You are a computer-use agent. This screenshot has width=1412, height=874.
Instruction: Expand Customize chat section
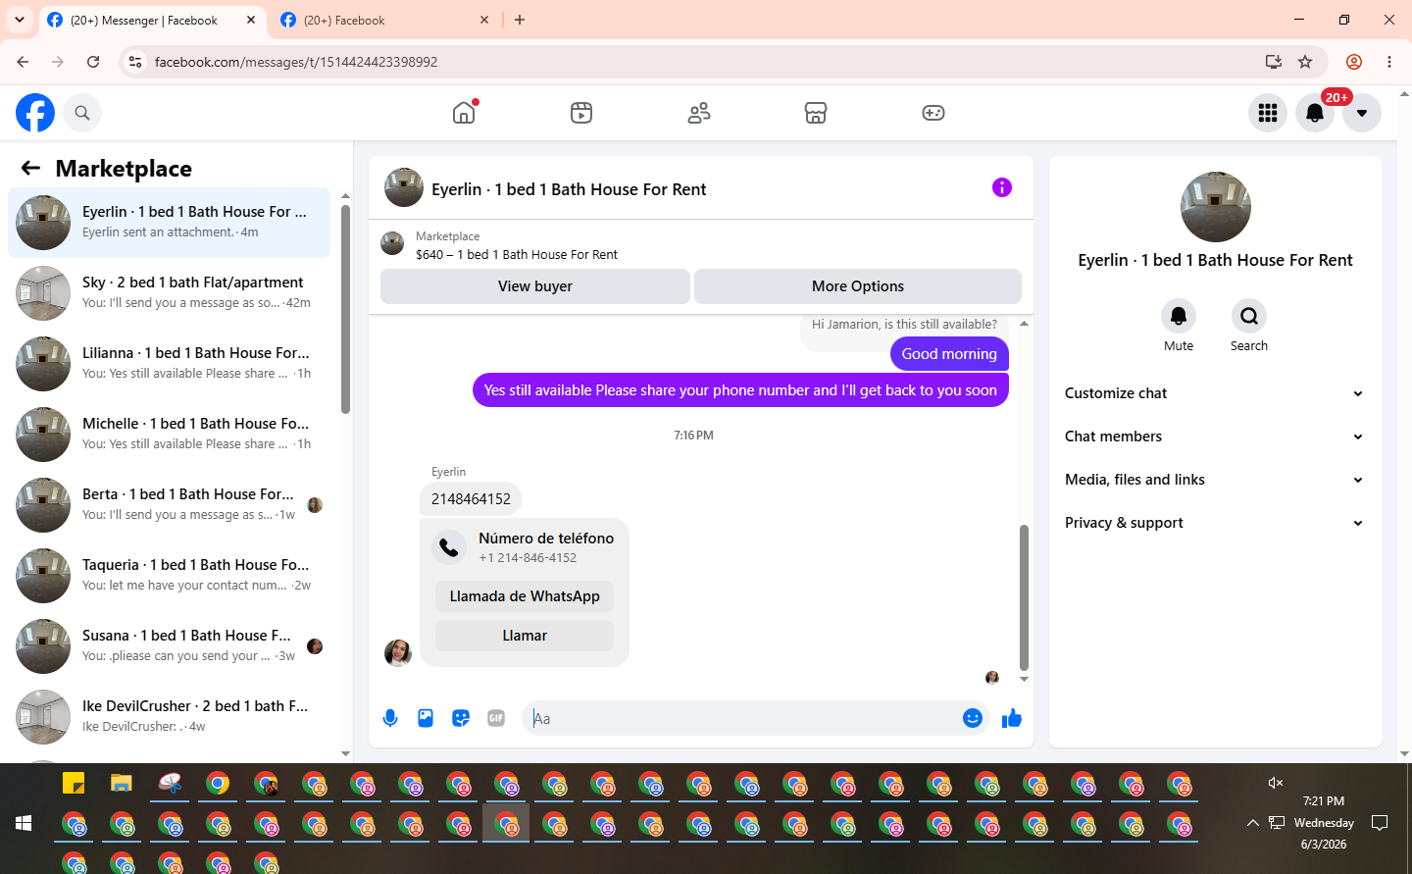(1215, 393)
